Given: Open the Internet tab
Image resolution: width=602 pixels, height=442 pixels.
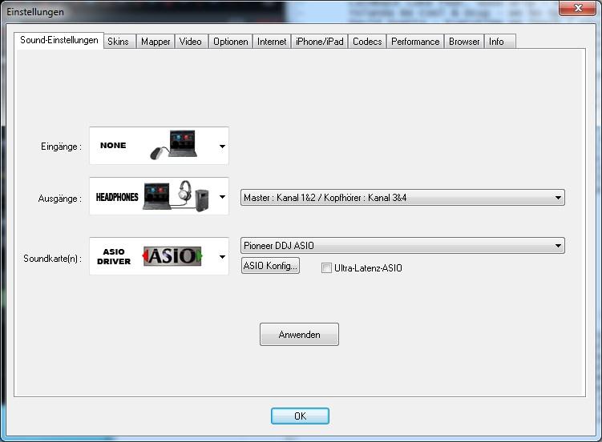Looking at the screenshot, I should (272, 42).
